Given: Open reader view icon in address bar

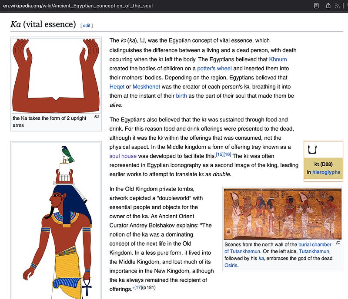Looking at the screenshot, I should [x=316, y=6].
